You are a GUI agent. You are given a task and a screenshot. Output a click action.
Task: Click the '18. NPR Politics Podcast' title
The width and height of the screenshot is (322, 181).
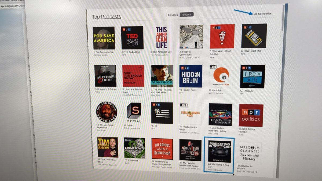point(247,130)
